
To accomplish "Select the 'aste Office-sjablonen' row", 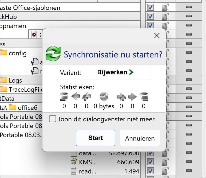I will 70,7.
